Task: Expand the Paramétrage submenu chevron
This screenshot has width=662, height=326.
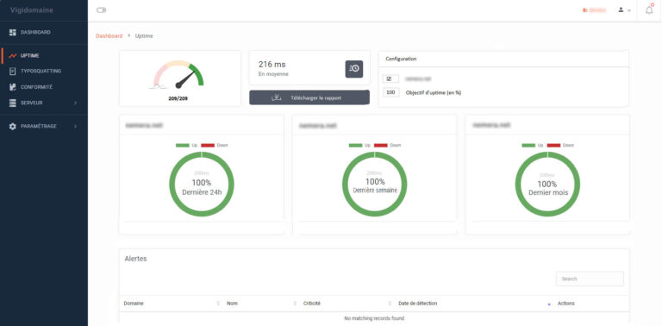Action: 75,126
